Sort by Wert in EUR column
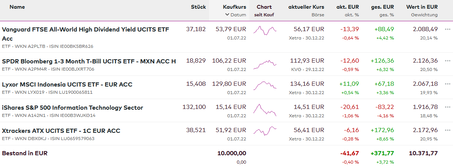This screenshot has height=167, width=453. [422, 7]
